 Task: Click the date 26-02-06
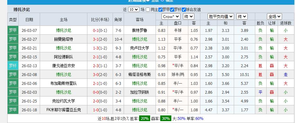point(29,84)
